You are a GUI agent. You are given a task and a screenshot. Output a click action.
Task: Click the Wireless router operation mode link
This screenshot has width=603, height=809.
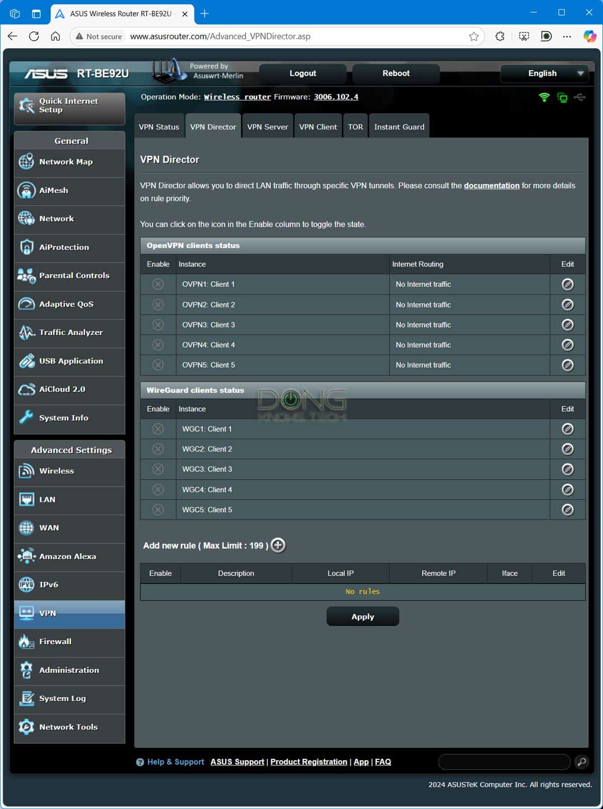point(237,97)
